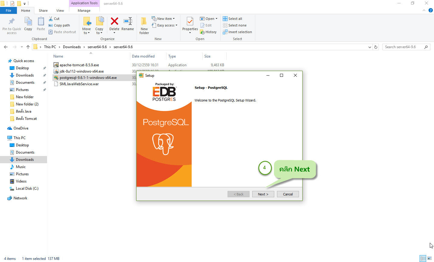The image size is (434, 262).
Task: Click Pin to Quick access icon
Action: [11, 21]
